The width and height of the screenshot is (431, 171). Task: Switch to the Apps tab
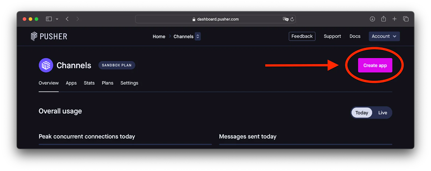pyautogui.click(x=71, y=83)
